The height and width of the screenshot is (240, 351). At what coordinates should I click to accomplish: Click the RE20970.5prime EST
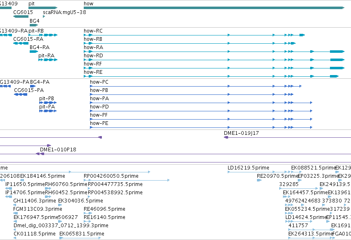pyautogui.click(x=259, y=180)
